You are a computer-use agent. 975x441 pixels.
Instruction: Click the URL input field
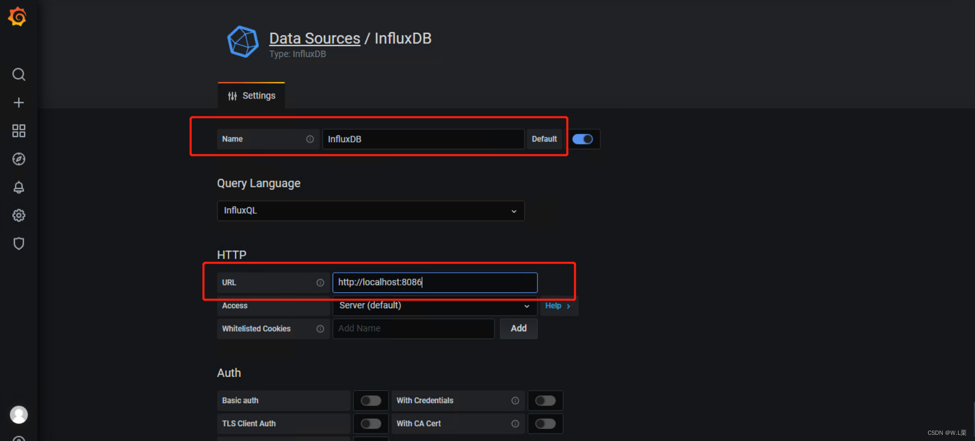pyautogui.click(x=435, y=283)
